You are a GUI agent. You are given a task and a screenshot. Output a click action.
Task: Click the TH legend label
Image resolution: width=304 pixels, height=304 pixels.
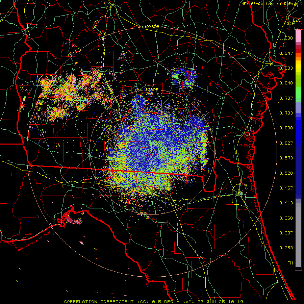coord(290,263)
